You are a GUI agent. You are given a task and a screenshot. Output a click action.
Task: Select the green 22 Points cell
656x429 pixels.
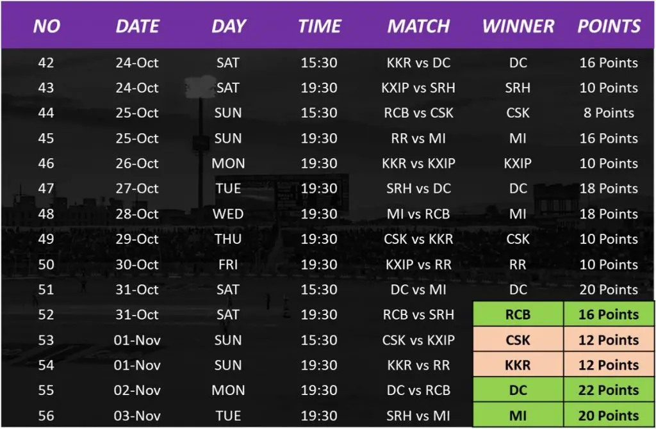[609, 390]
